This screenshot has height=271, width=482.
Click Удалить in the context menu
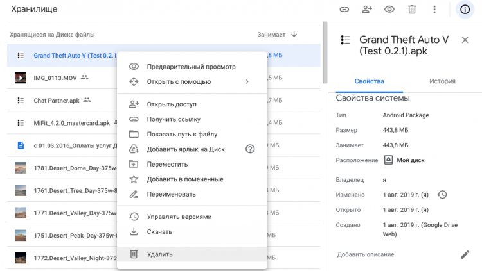coord(192,254)
